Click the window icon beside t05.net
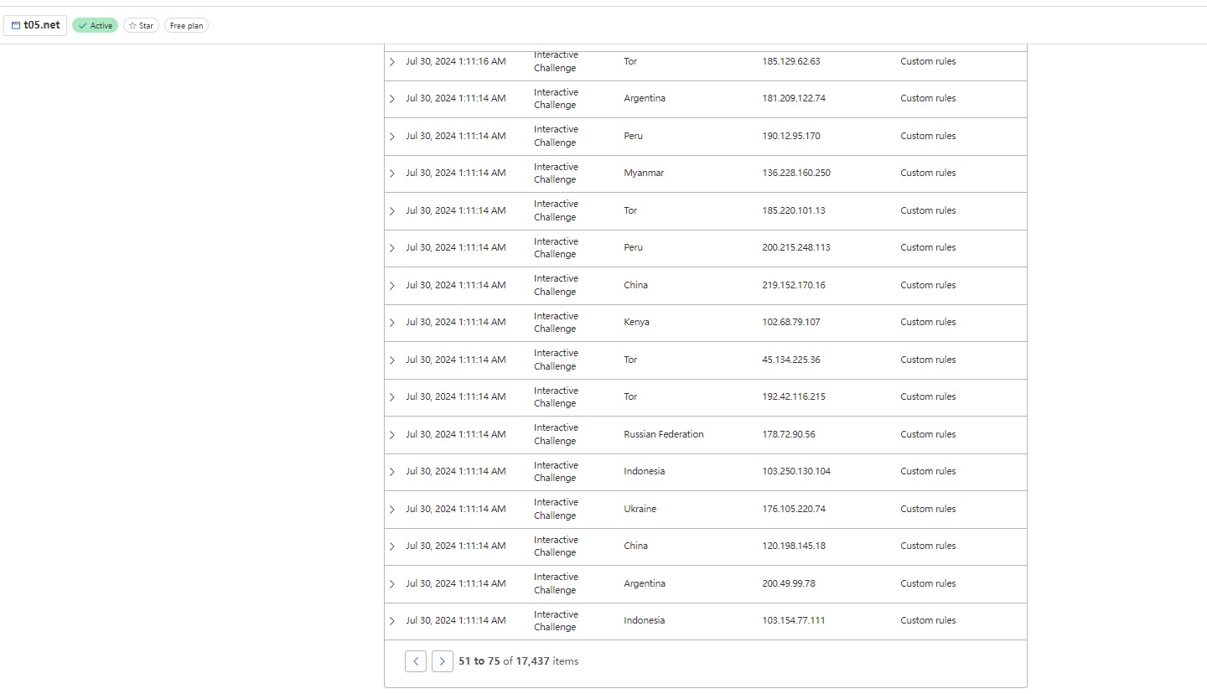Screen dimensions: 1207x694 click(x=15, y=26)
